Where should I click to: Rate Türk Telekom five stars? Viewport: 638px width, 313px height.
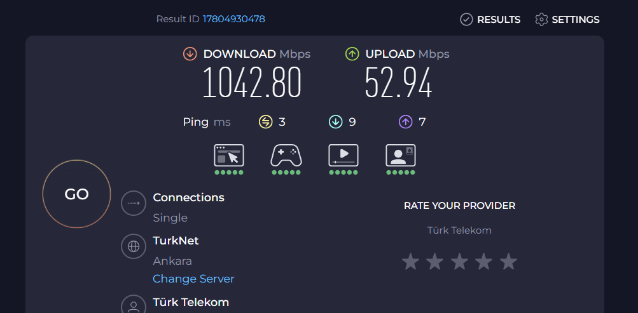tap(509, 262)
